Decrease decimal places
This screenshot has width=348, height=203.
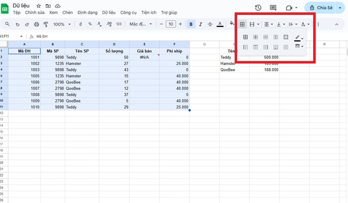click(99, 24)
